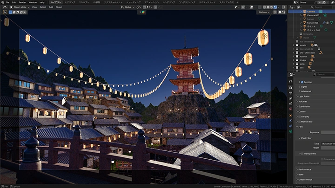Toggle X-ray mode in the viewport

(x=260, y=7)
